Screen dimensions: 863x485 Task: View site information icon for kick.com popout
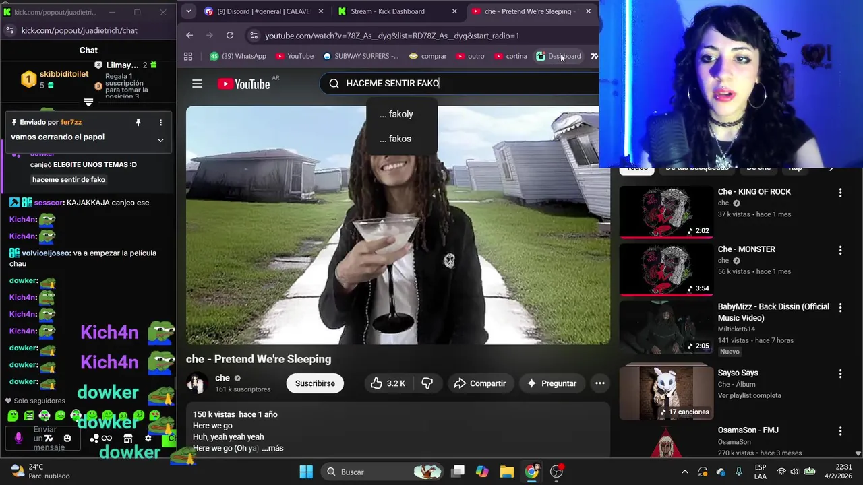pos(9,30)
